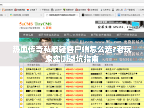Open the 【免费下 bookmark
Screen dimensions: 144x108
point(32,10)
